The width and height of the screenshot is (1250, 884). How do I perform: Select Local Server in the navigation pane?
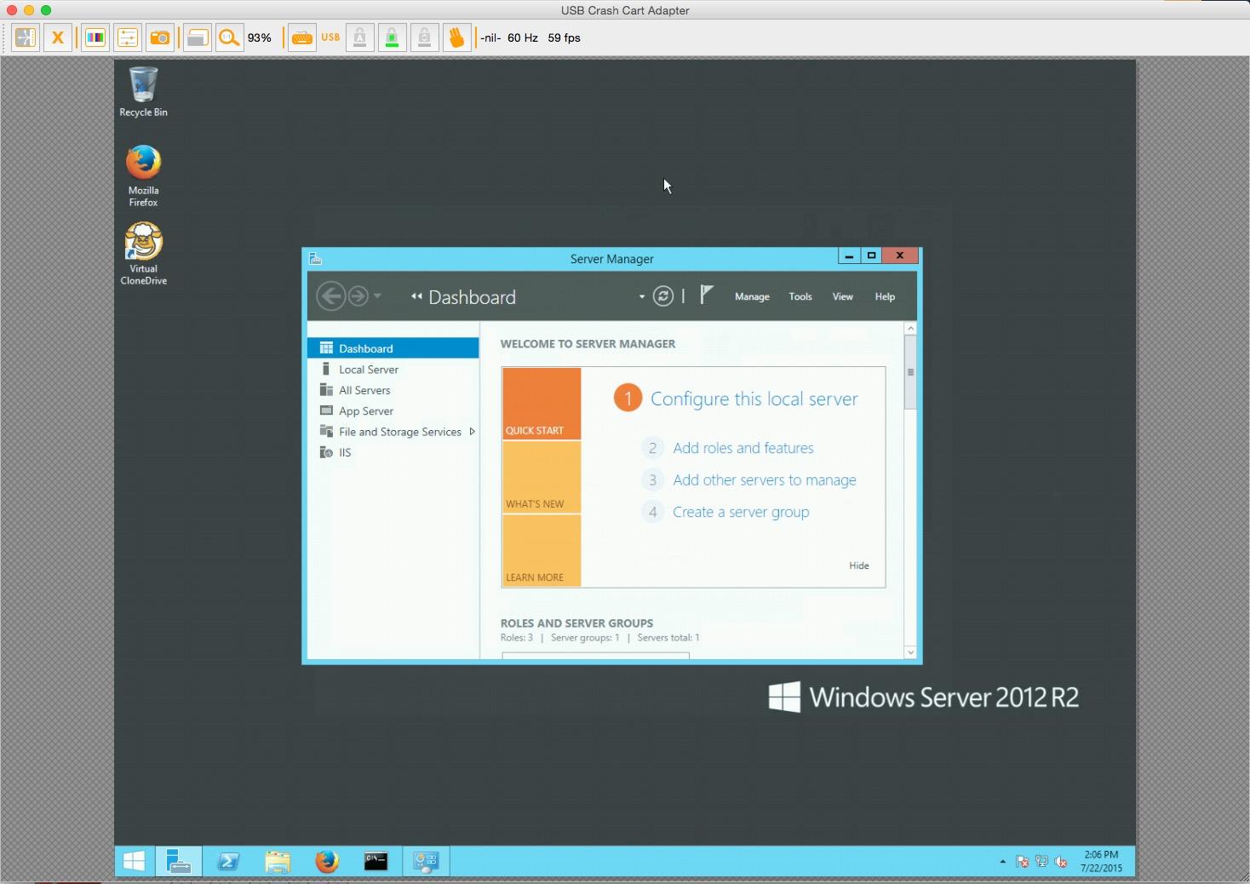point(393,370)
